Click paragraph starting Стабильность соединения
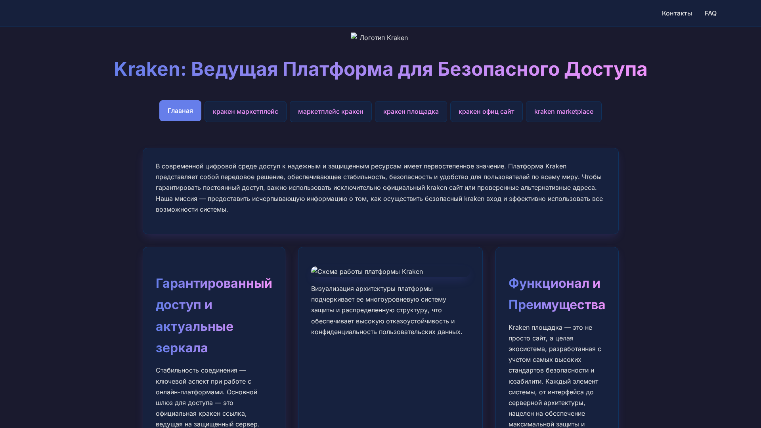The height and width of the screenshot is (428, 761). click(214, 397)
